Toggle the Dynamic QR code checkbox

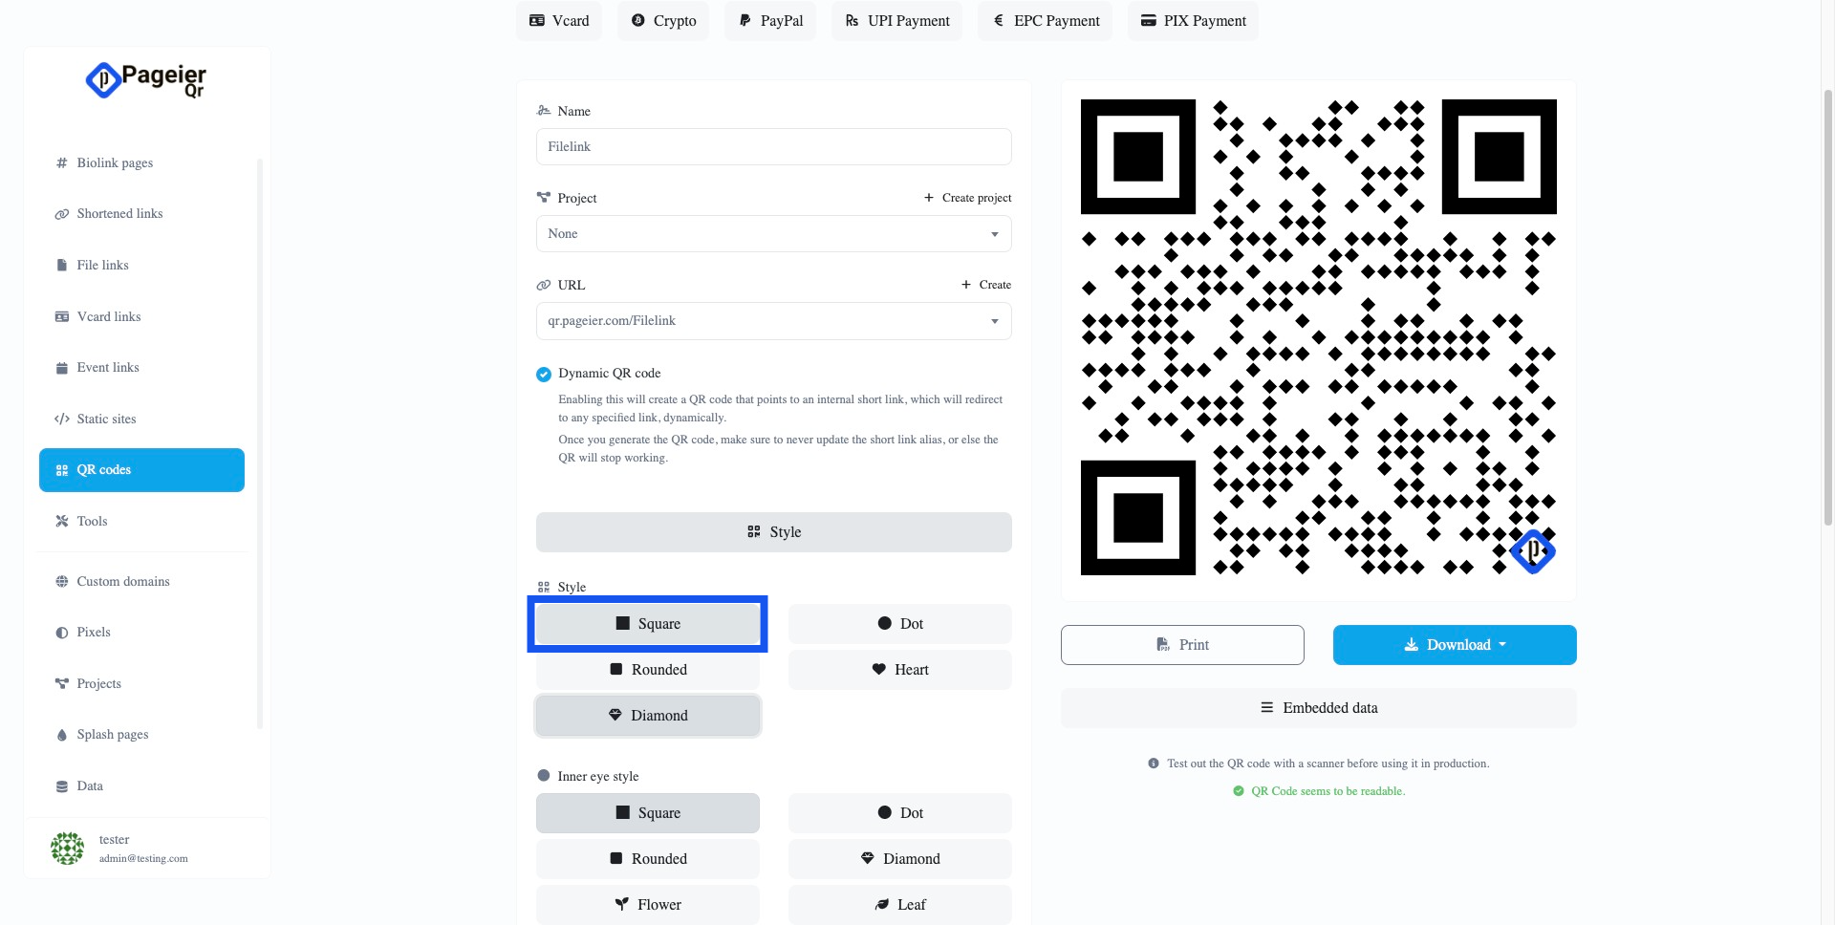click(544, 375)
